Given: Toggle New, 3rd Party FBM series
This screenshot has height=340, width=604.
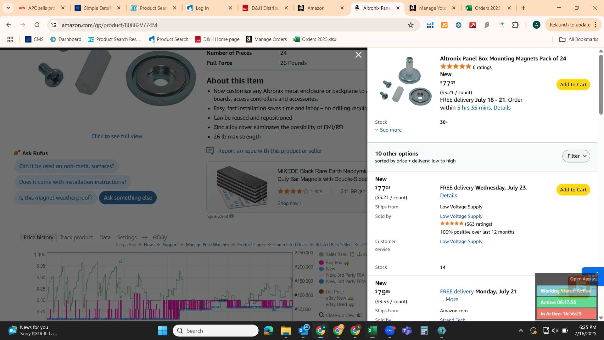Looking at the screenshot, I should (343, 281).
